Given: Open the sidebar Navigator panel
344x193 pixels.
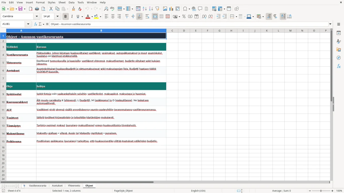Looking at the screenshot, I should [x=339, y=58].
